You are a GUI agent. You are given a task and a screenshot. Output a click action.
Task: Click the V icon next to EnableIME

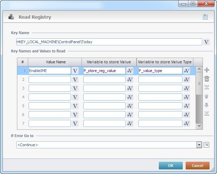[x=75, y=71]
